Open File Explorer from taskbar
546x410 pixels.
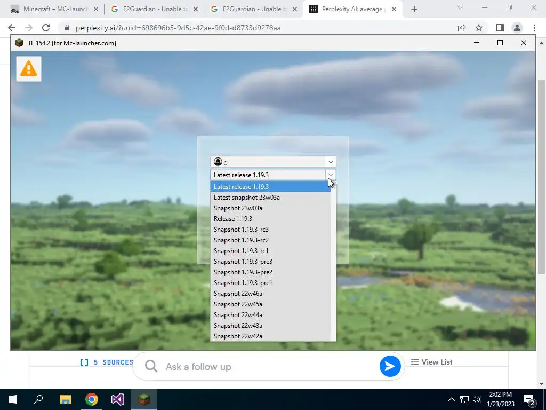click(x=65, y=399)
